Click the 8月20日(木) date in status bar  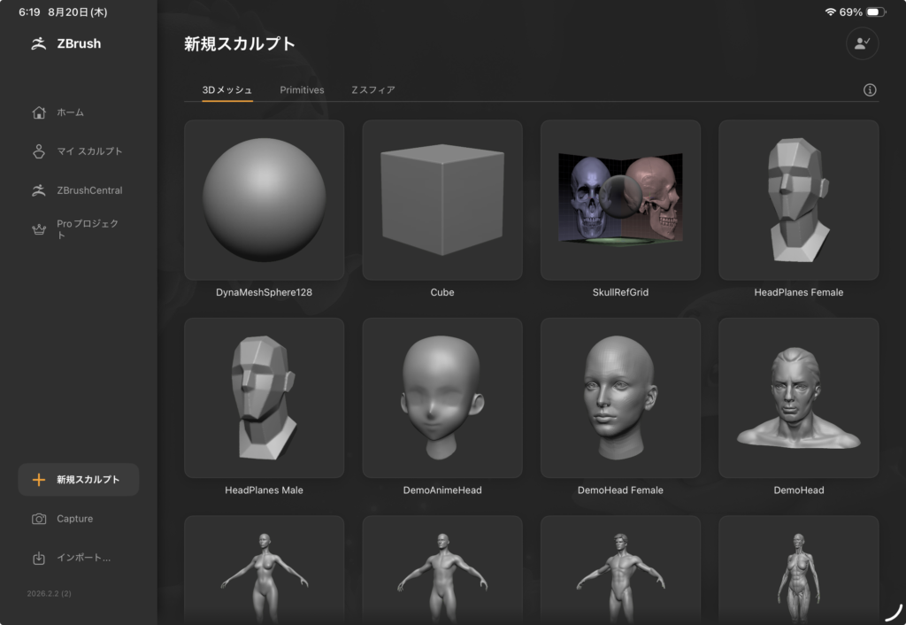coord(78,12)
